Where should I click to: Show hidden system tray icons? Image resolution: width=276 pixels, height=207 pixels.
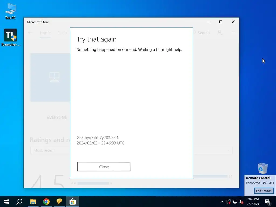point(222,202)
